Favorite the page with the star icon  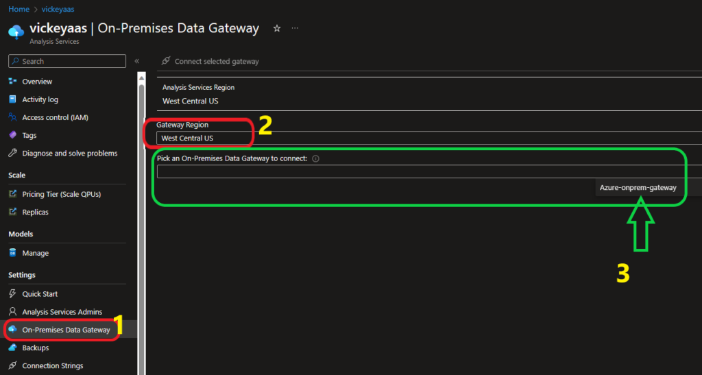click(277, 28)
